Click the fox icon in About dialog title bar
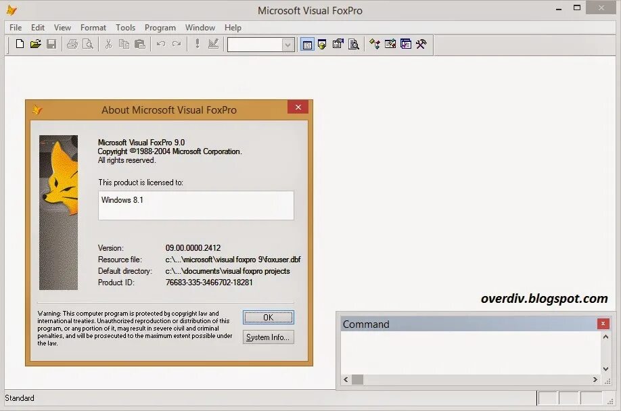This screenshot has height=411, width=621. (37, 110)
